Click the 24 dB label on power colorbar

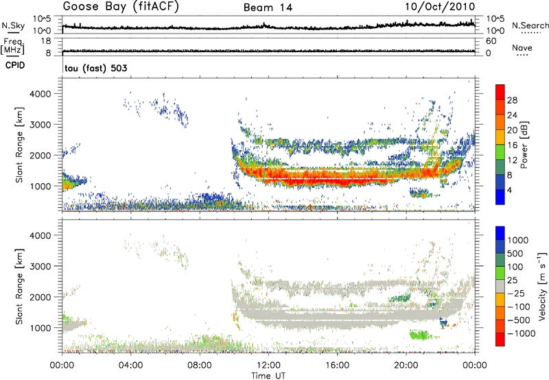pos(512,115)
